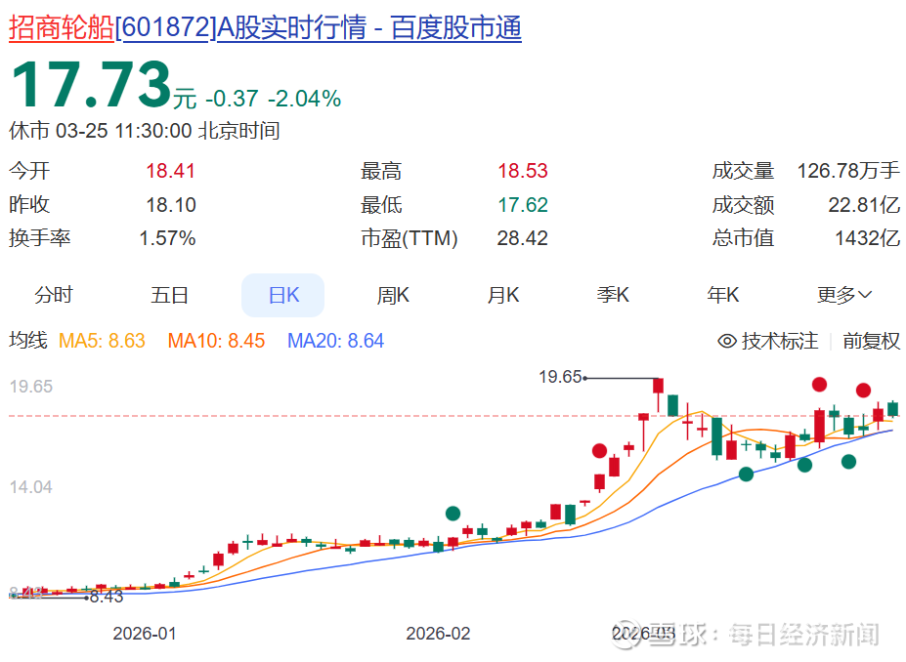Click the 昨收 value 18.10

point(171,205)
